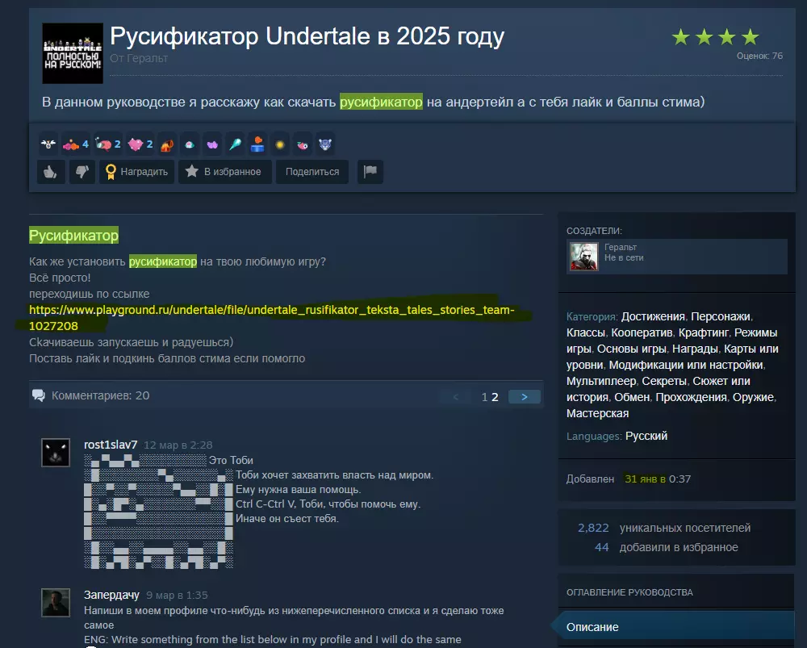807x648 pixels.
Task: Click the 44 added to favorites count
Action: pyautogui.click(x=602, y=547)
